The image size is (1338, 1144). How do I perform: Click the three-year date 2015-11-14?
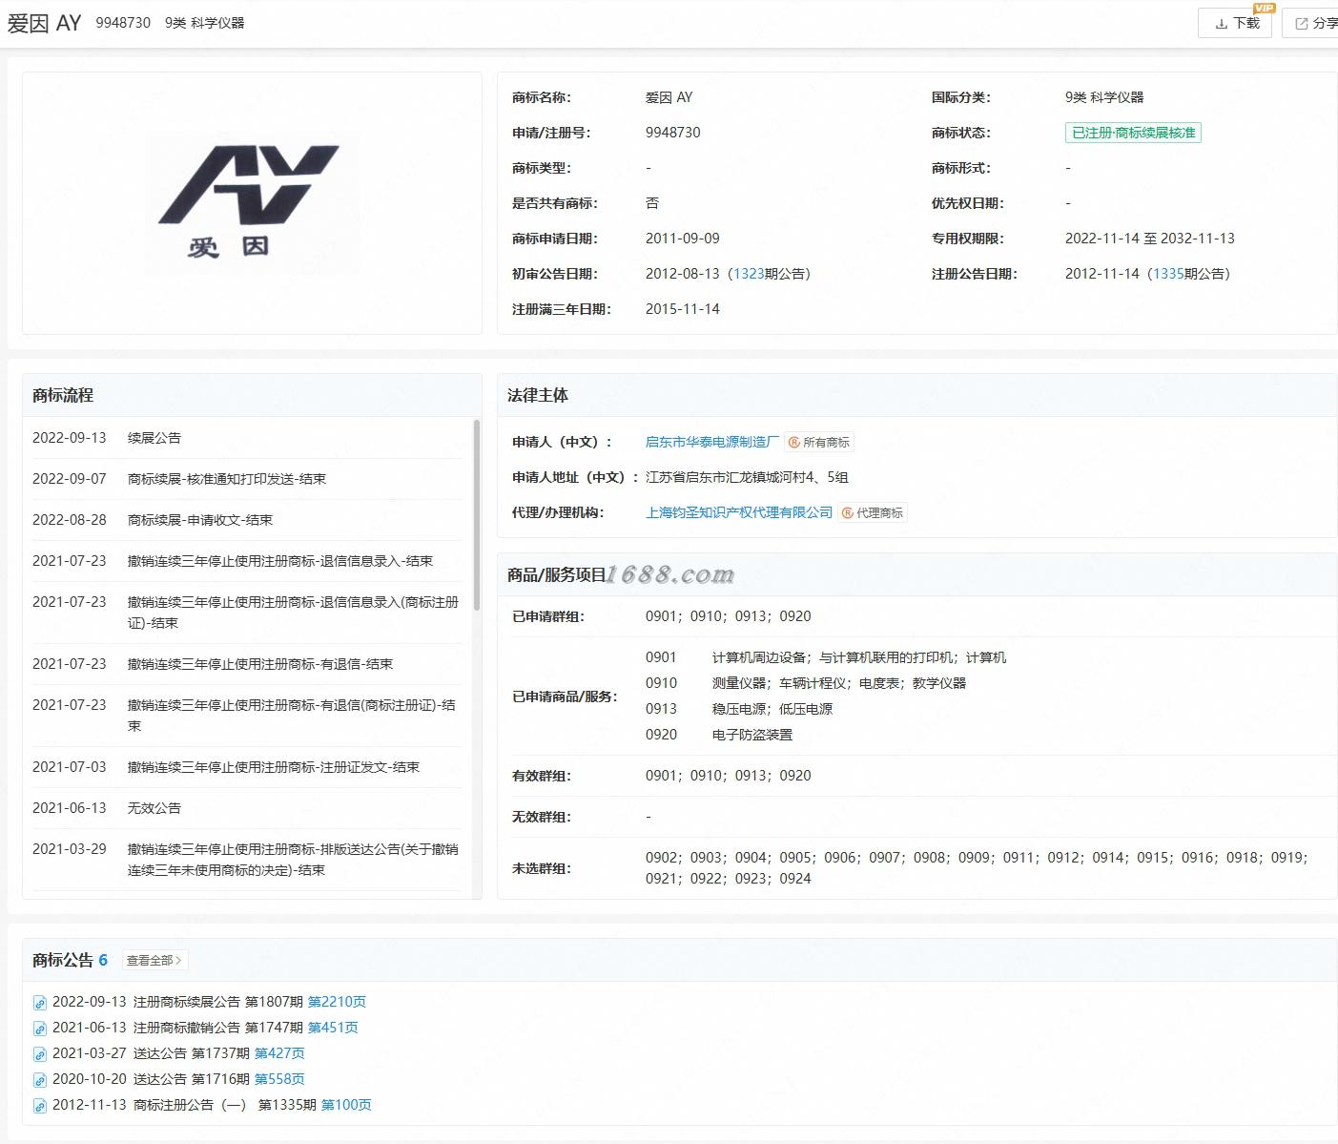coord(683,309)
